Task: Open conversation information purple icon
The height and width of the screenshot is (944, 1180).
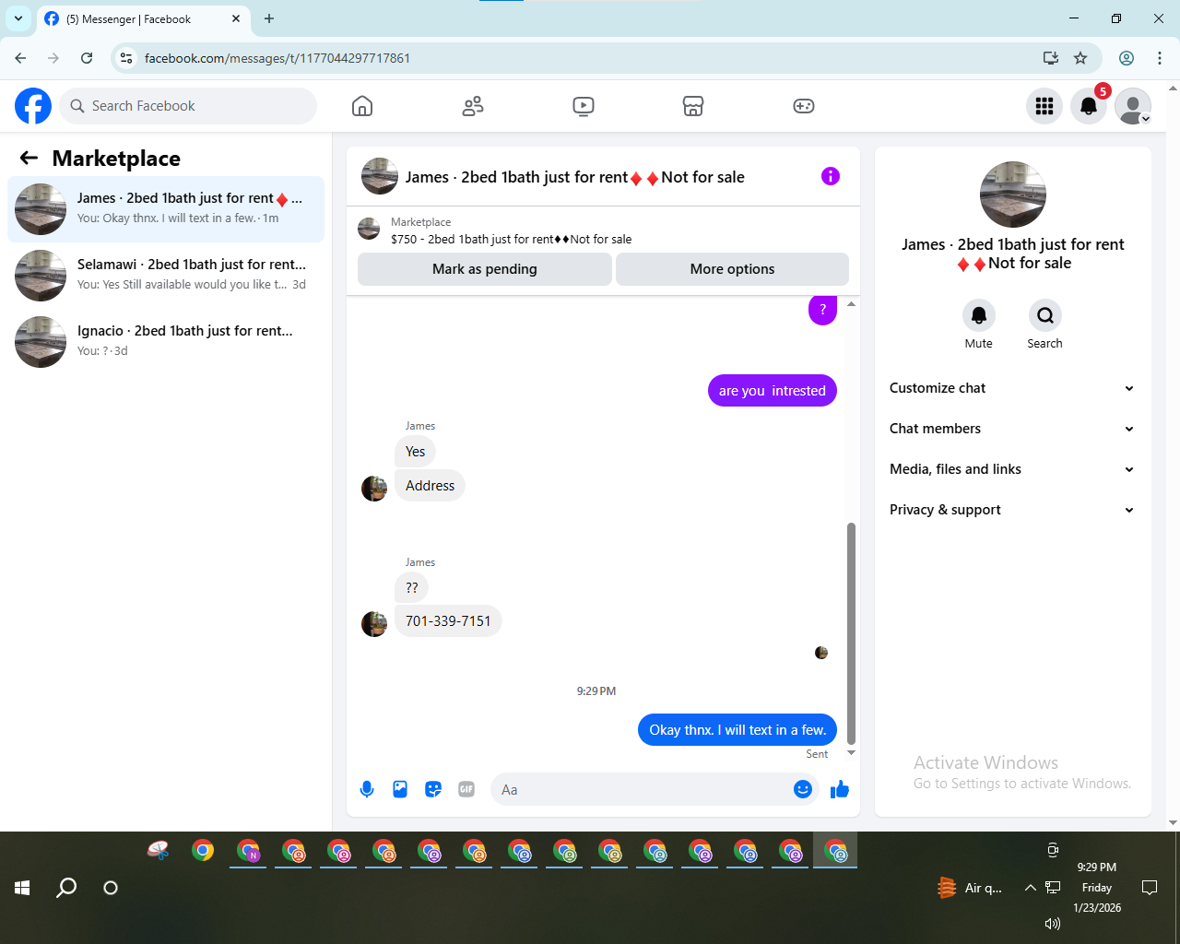Action: 831,176
